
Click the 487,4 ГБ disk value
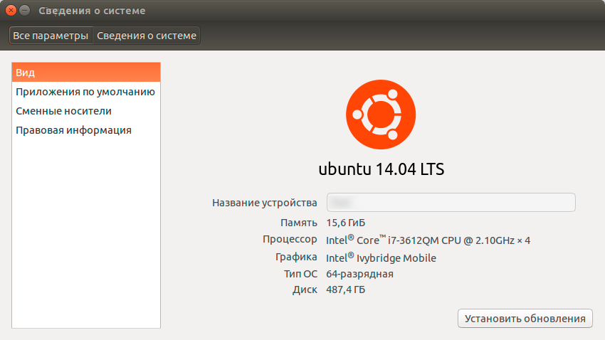pyautogui.click(x=346, y=290)
